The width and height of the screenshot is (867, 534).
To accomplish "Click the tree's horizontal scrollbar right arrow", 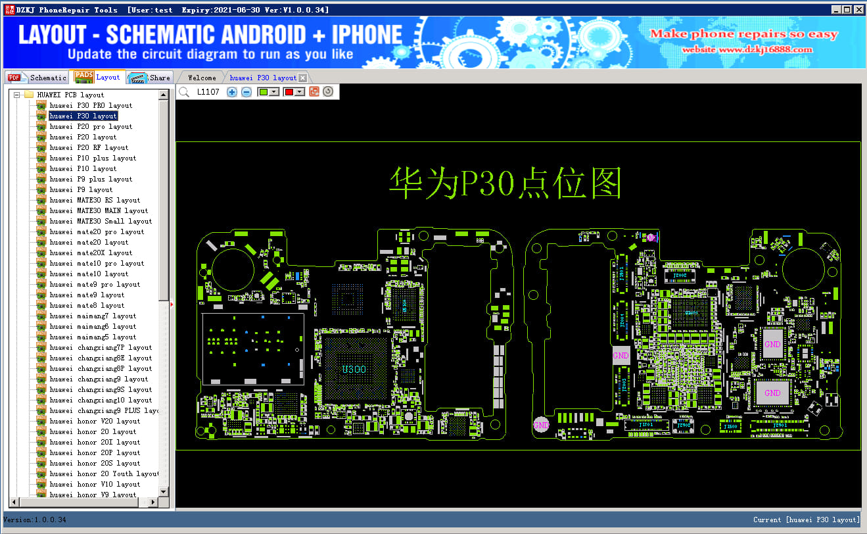I will coord(153,501).
